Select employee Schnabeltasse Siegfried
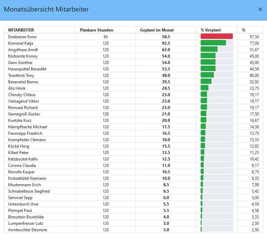 click(29, 191)
